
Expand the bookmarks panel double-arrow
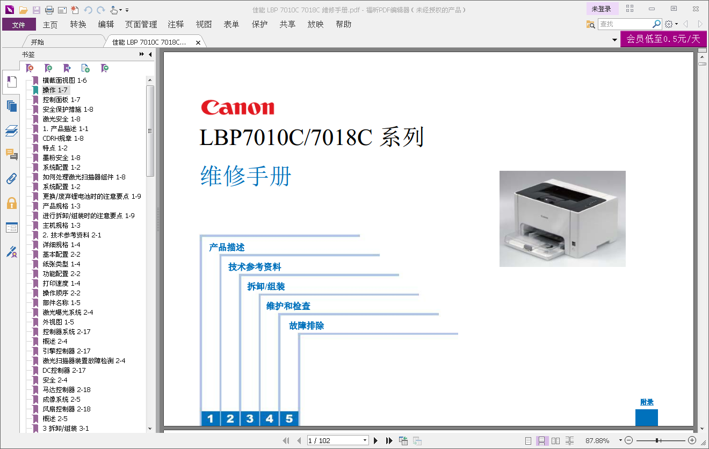[142, 54]
